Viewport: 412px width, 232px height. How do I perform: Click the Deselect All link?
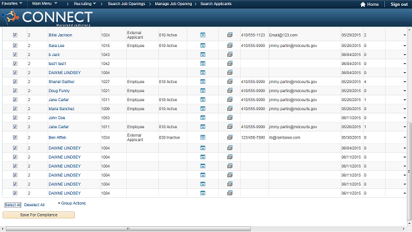point(34,205)
